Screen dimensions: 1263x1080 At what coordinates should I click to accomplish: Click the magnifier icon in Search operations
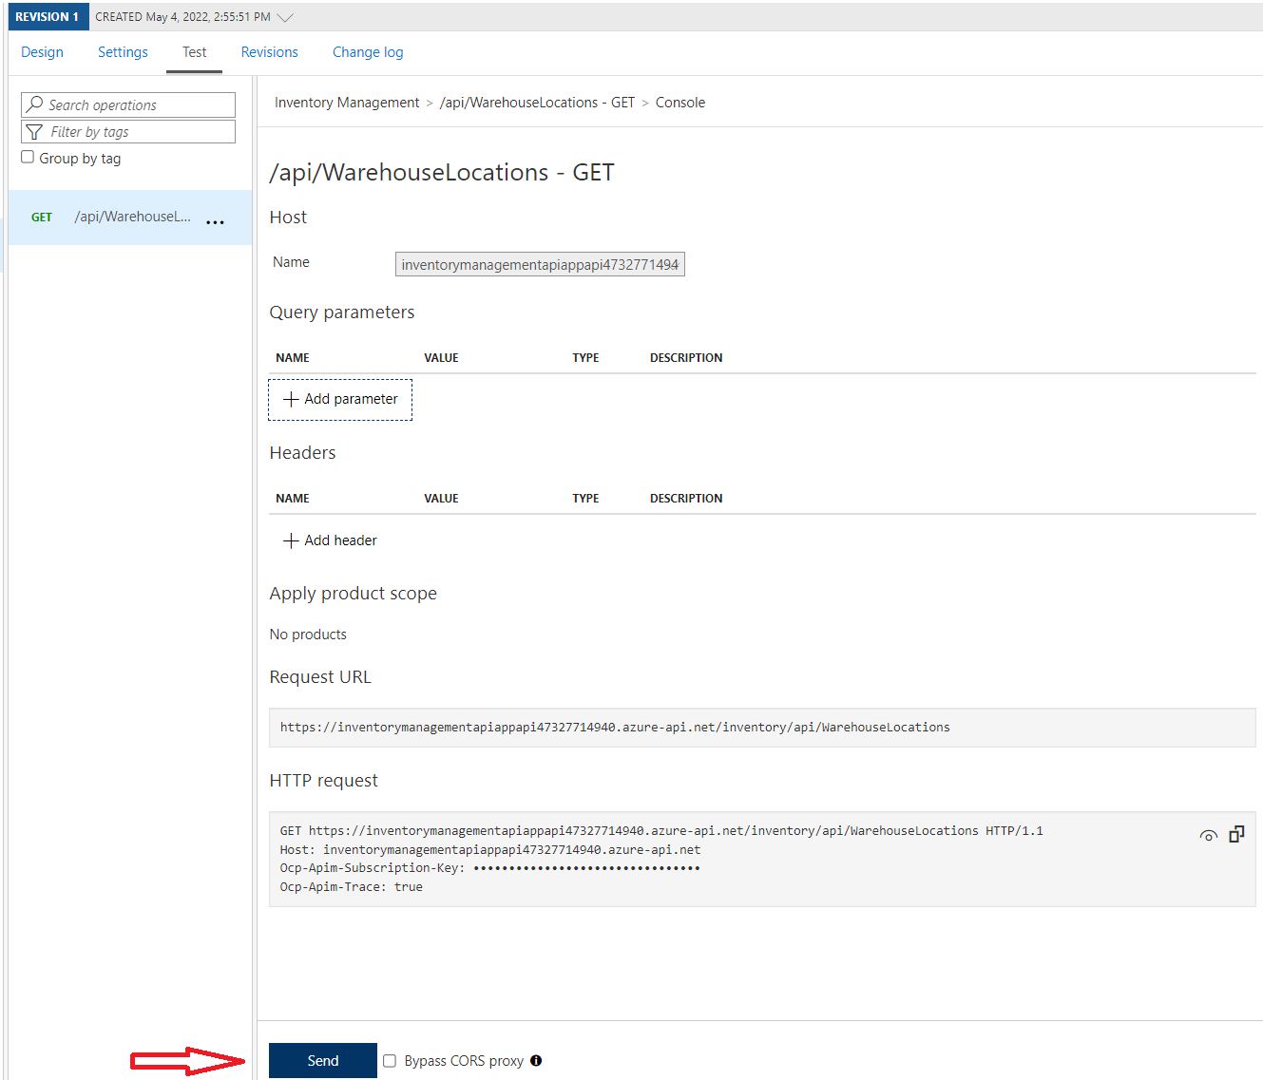35,104
